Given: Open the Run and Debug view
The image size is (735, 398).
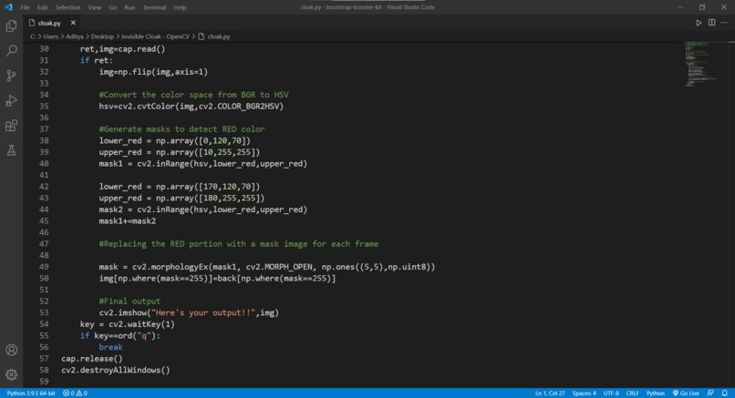Looking at the screenshot, I should click(11, 101).
